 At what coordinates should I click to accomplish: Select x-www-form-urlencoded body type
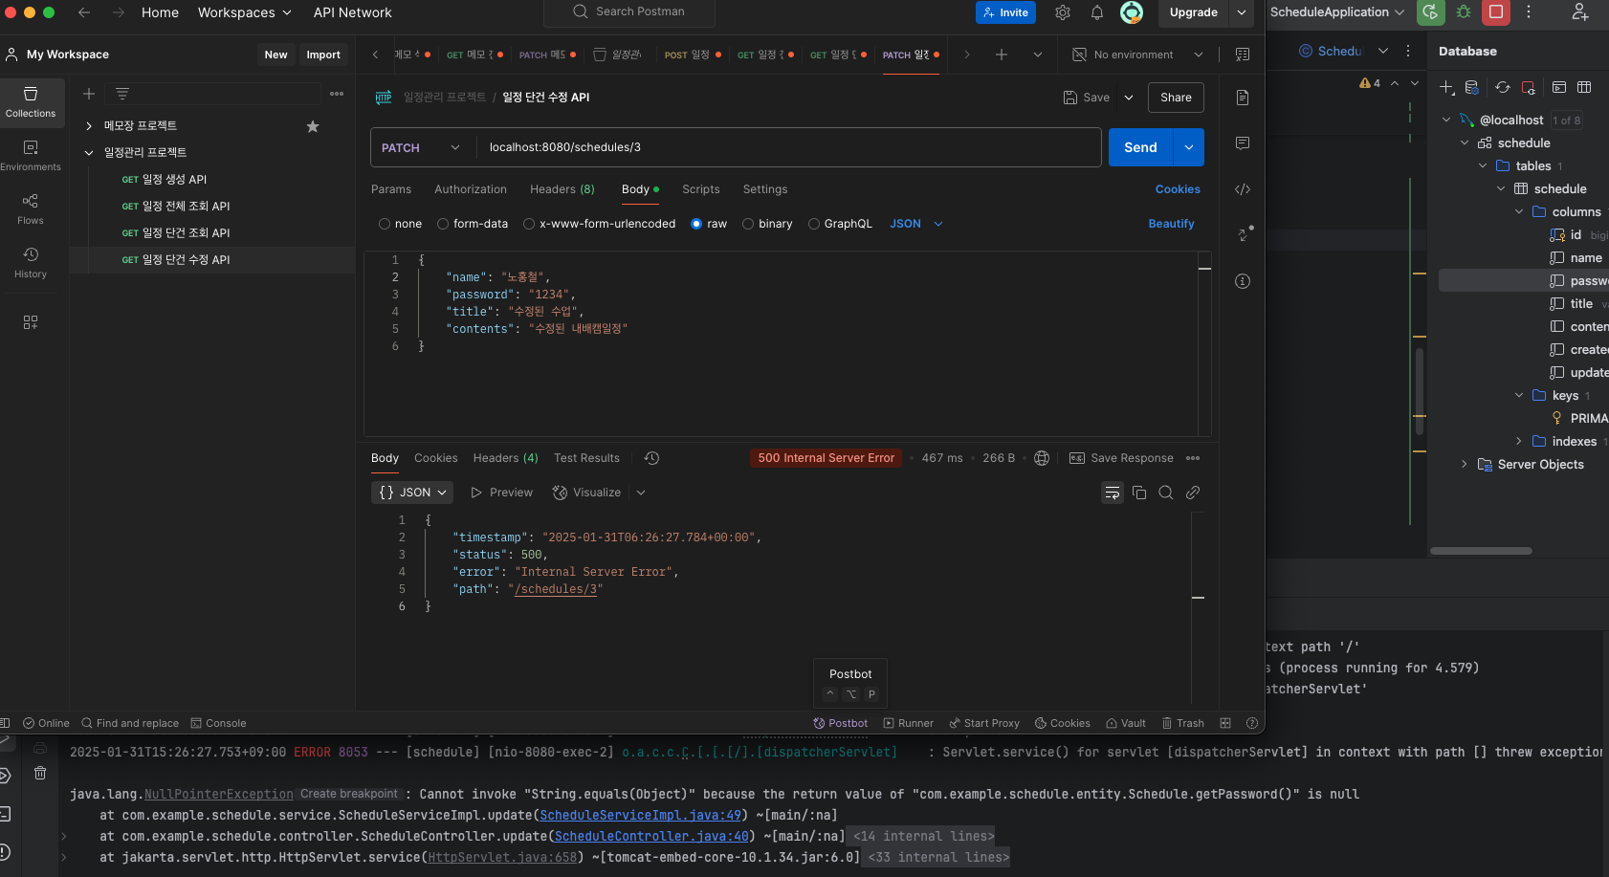[529, 224]
